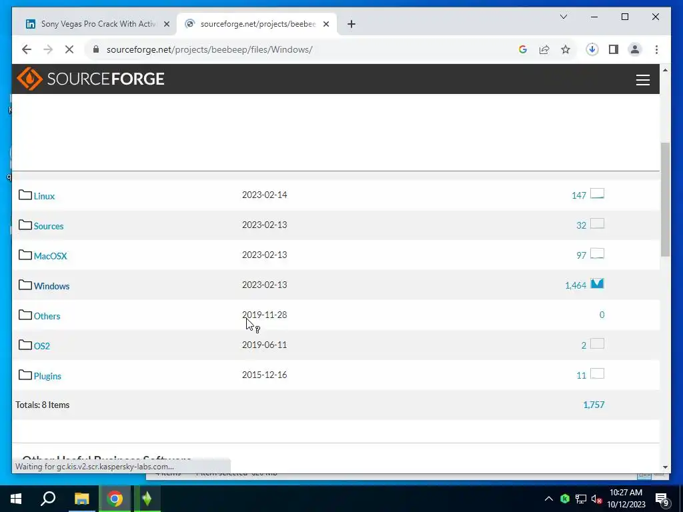683x512 pixels.
Task: Open the muted volume tray icon
Action: point(596,499)
